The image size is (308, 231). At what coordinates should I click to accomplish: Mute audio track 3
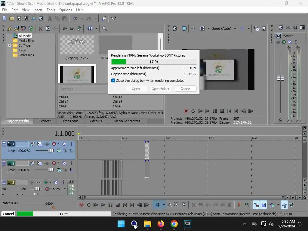56,183
